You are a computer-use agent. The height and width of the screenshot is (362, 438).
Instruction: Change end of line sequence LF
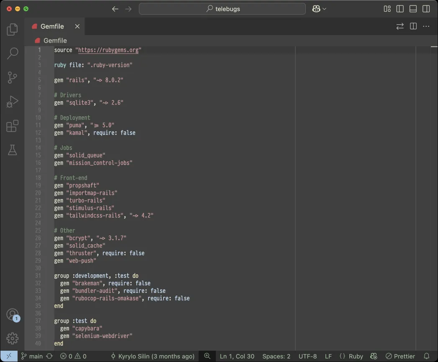pos(328,356)
